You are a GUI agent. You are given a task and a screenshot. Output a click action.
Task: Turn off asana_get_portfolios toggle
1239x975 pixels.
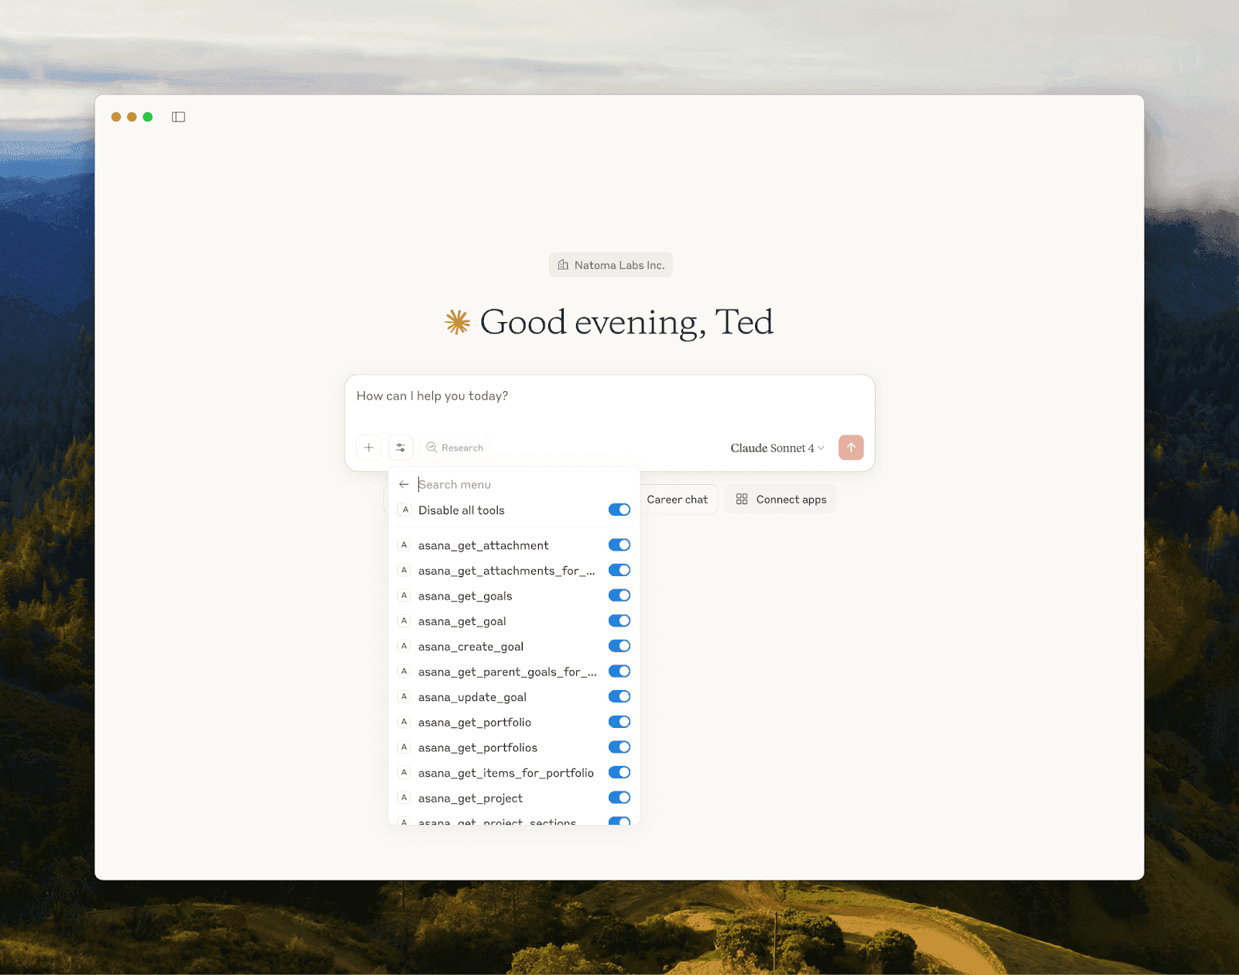pos(619,747)
